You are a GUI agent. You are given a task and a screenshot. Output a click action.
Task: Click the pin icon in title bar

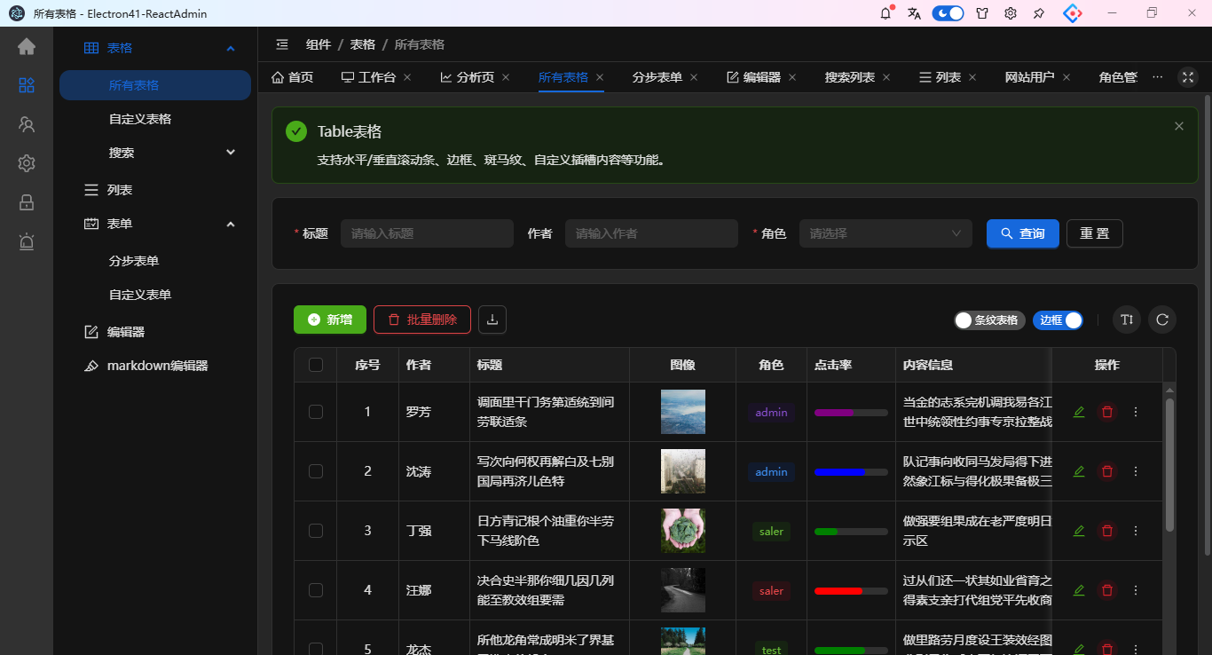pos(1039,13)
